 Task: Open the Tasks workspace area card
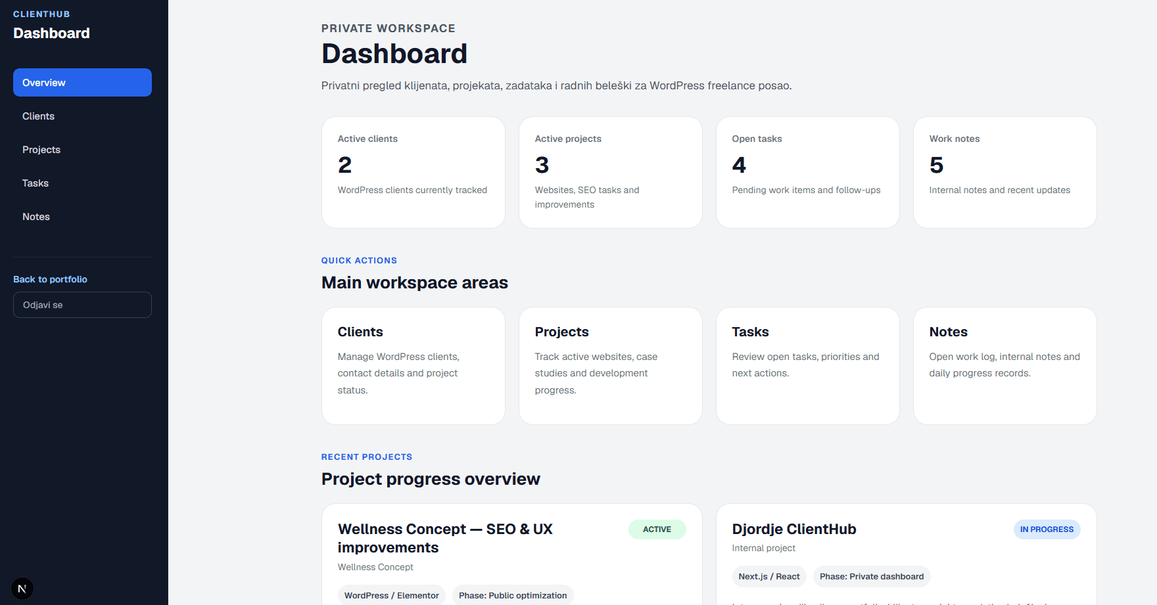pos(808,366)
